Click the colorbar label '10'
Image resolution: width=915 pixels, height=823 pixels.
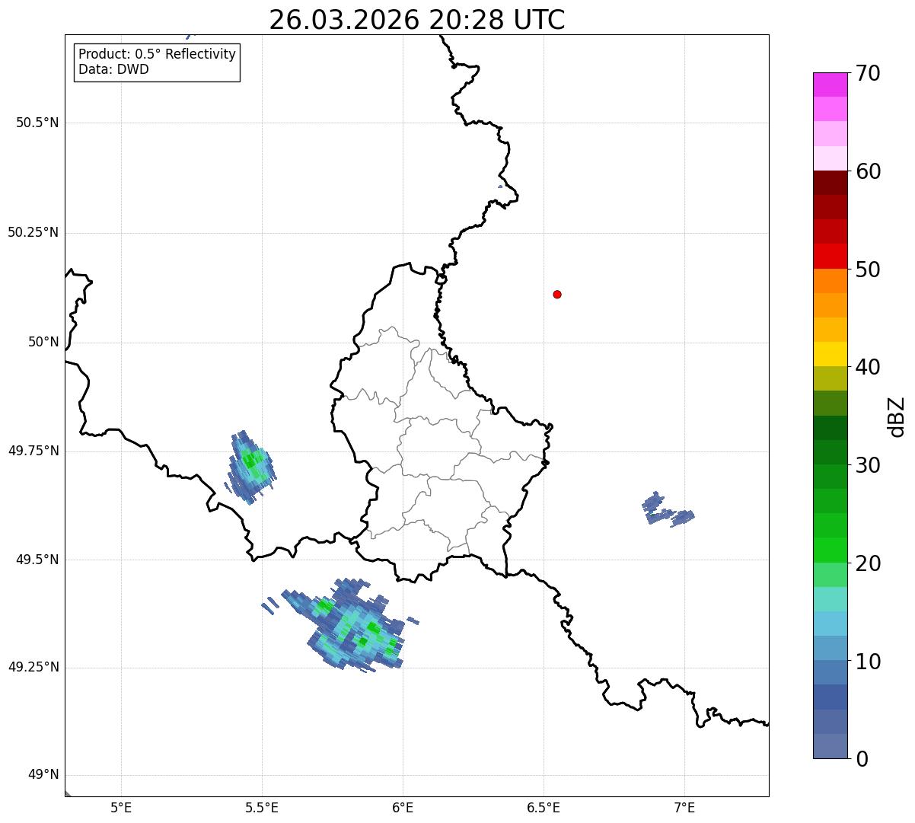[868, 662]
